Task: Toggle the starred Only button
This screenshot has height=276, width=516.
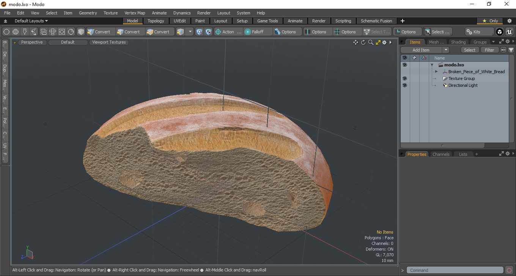Action: (x=490, y=21)
